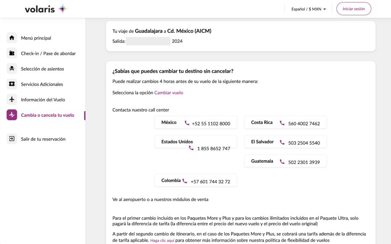Click the Haga clic aquí link
Image resolution: width=391 pixels, height=244 pixels.
point(162,241)
